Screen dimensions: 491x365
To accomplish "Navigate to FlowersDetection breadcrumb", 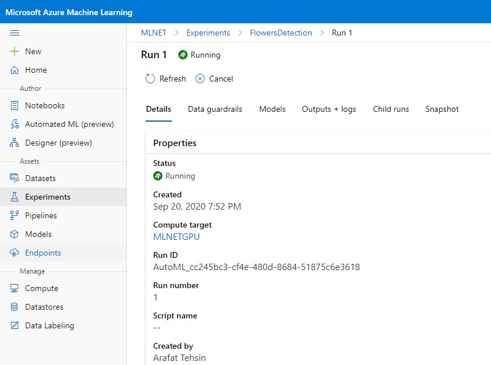I will (281, 33).
